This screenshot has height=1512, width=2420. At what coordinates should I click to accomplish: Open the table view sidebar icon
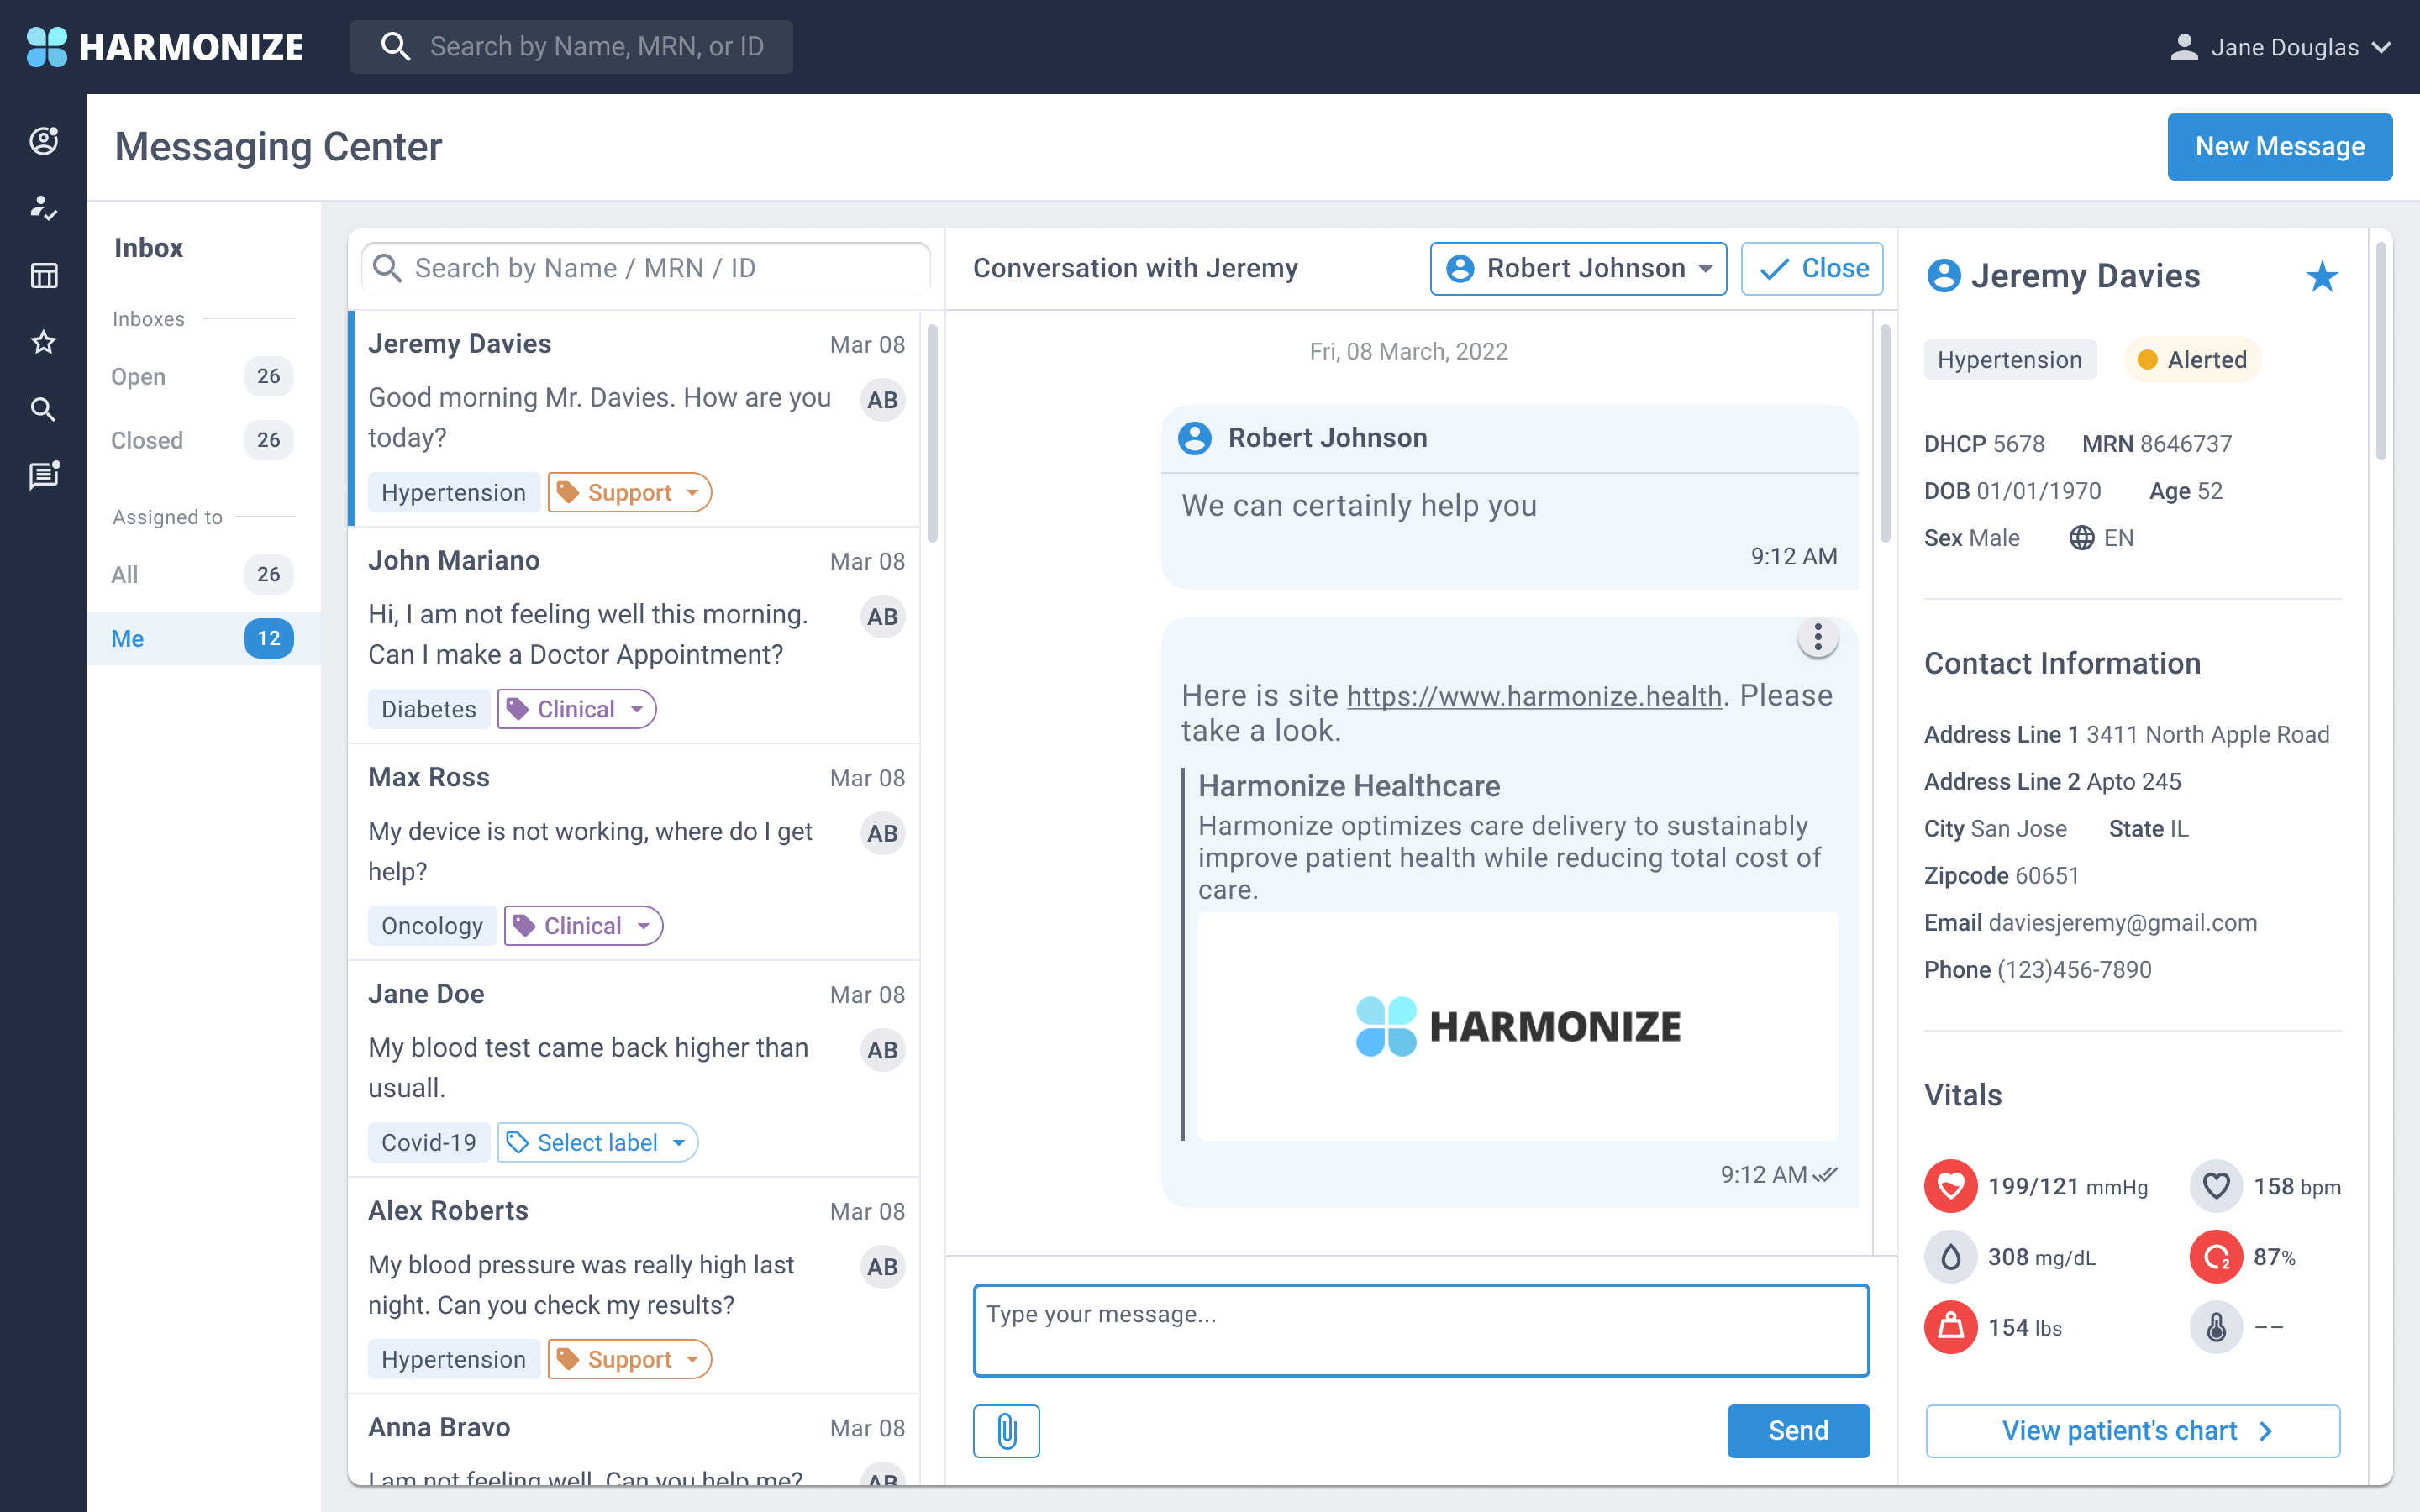tap(43, 276)
